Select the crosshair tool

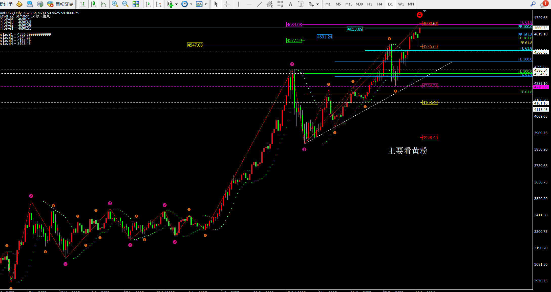(227, 4)
